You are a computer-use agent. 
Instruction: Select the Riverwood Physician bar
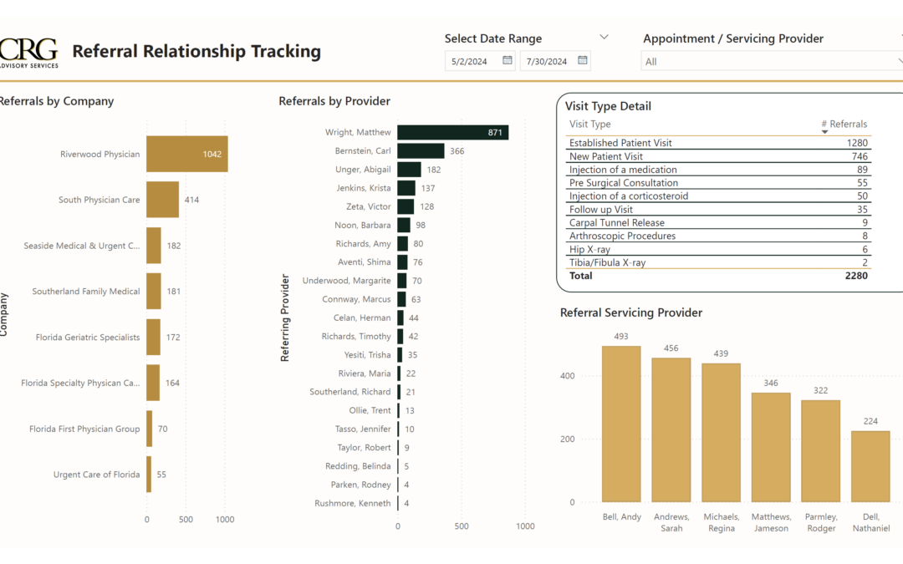[x=187, y=154]
